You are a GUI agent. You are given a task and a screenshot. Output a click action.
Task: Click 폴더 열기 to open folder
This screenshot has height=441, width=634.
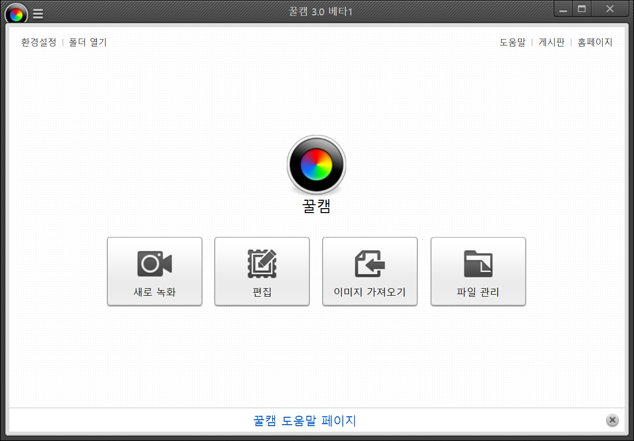88,42
